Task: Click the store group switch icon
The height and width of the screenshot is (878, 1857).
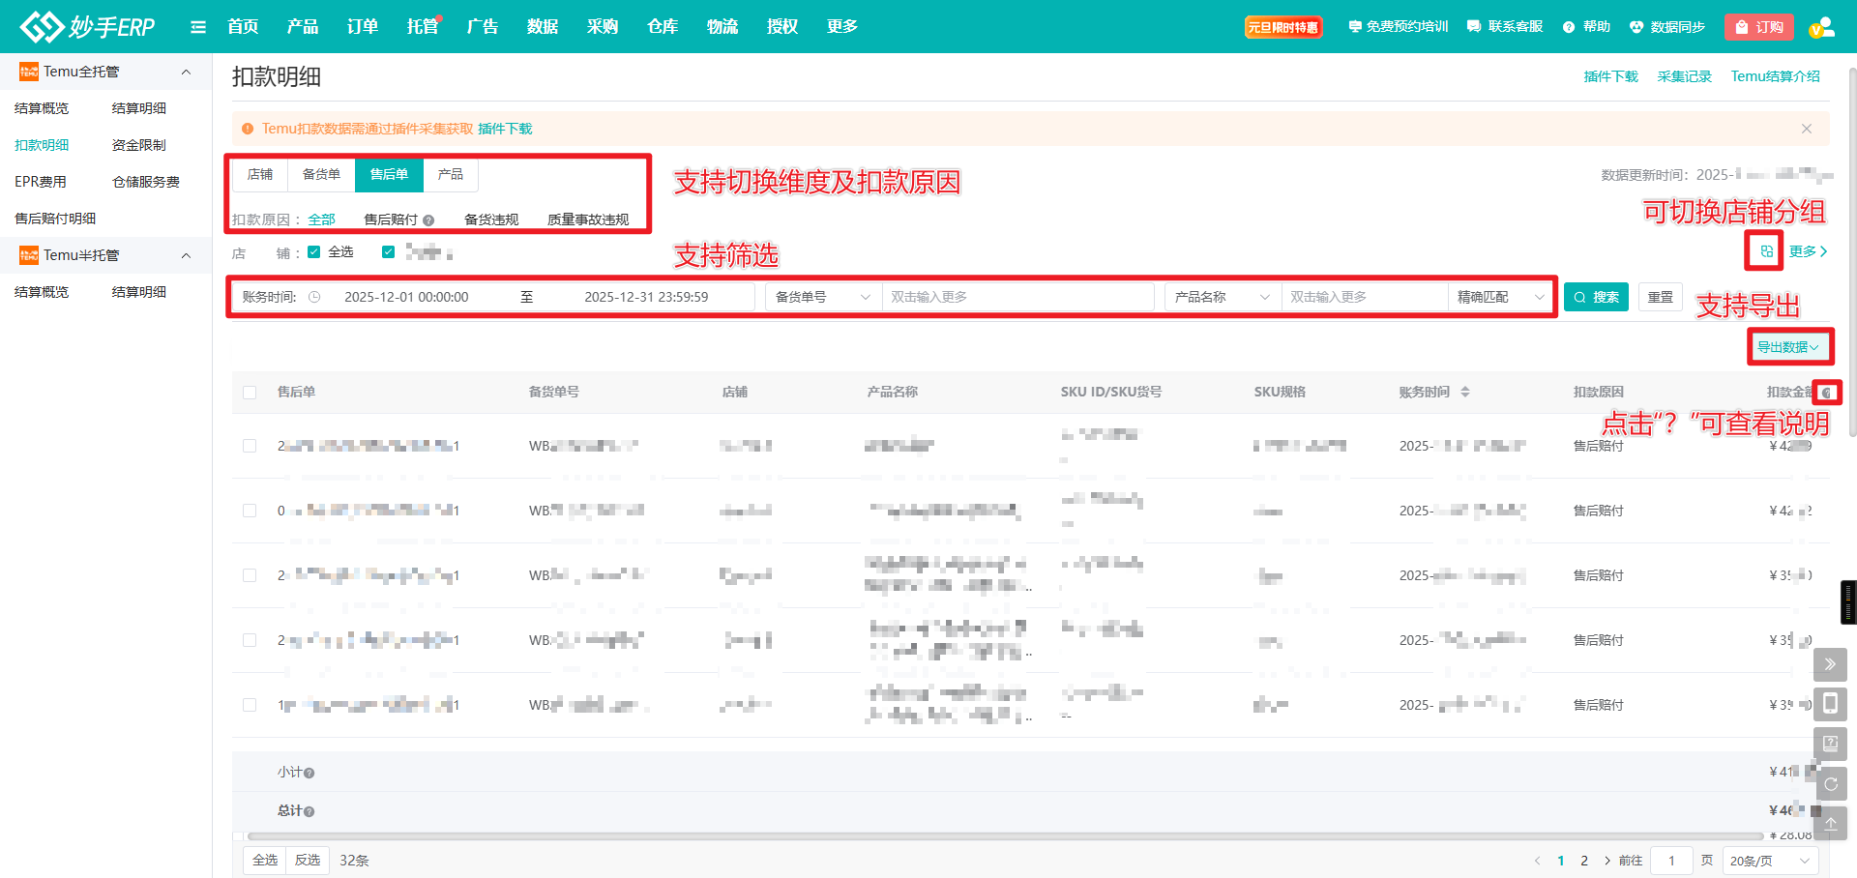Action: point(1766,251)
